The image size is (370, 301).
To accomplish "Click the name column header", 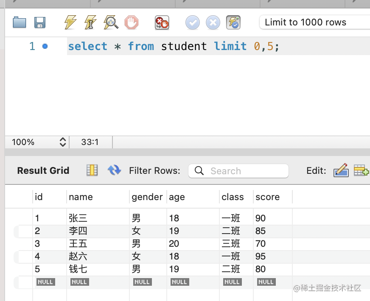I will [81, 197].
